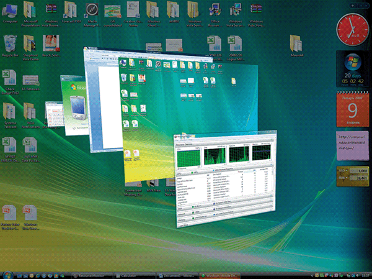The width and height of the screenshot is (372, 279).
Task: Open the Windows Client folder icon
Action: 153,14
